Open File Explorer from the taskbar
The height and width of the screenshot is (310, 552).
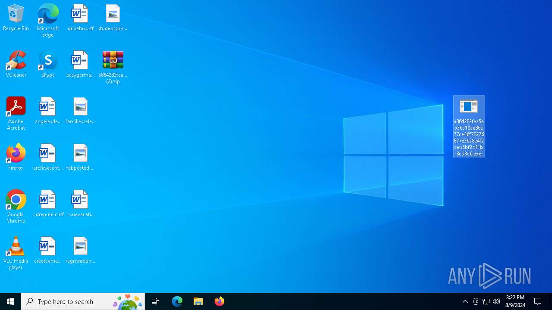tap(198, 301)
